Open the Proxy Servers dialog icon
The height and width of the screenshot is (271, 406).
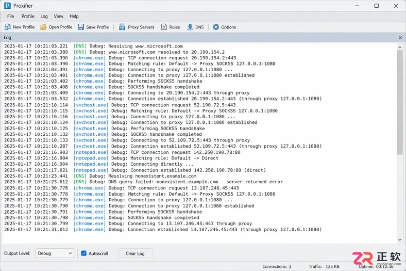tap(122, 27)
